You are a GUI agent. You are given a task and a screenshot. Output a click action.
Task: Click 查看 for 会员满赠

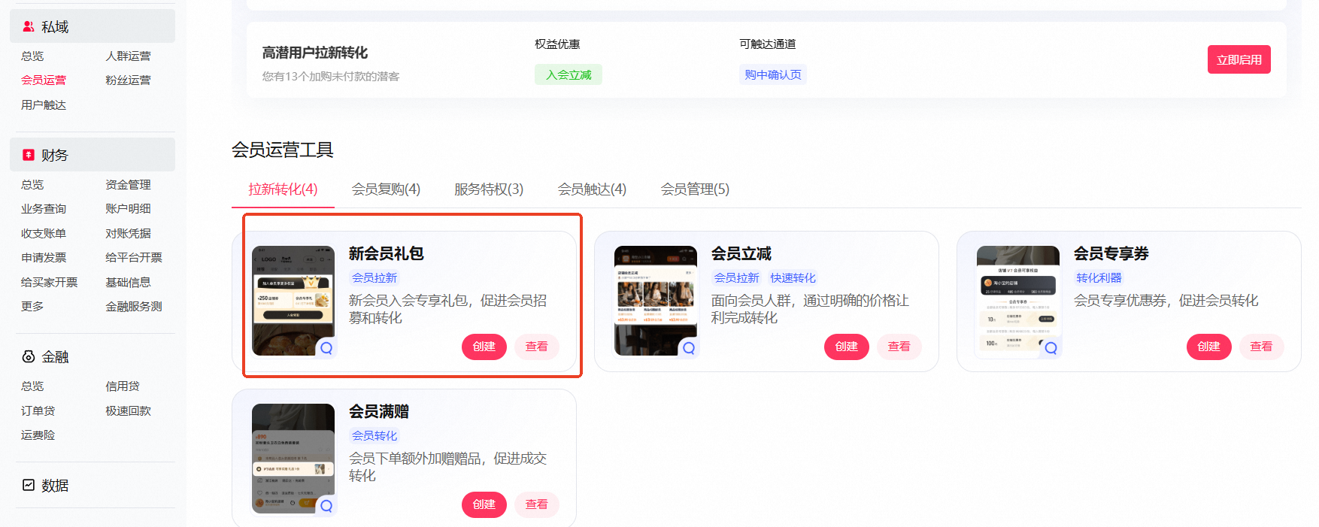[537, 504]
